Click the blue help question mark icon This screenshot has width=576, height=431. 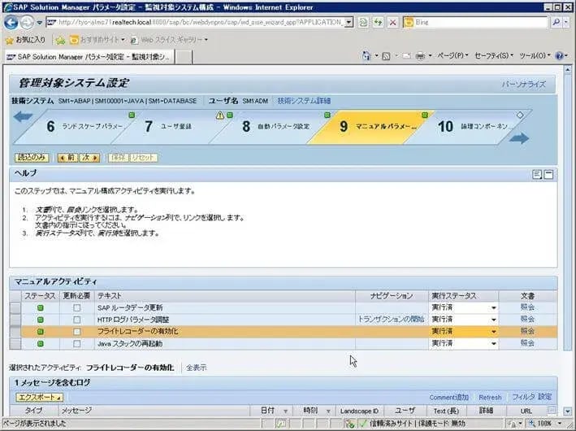559,56
